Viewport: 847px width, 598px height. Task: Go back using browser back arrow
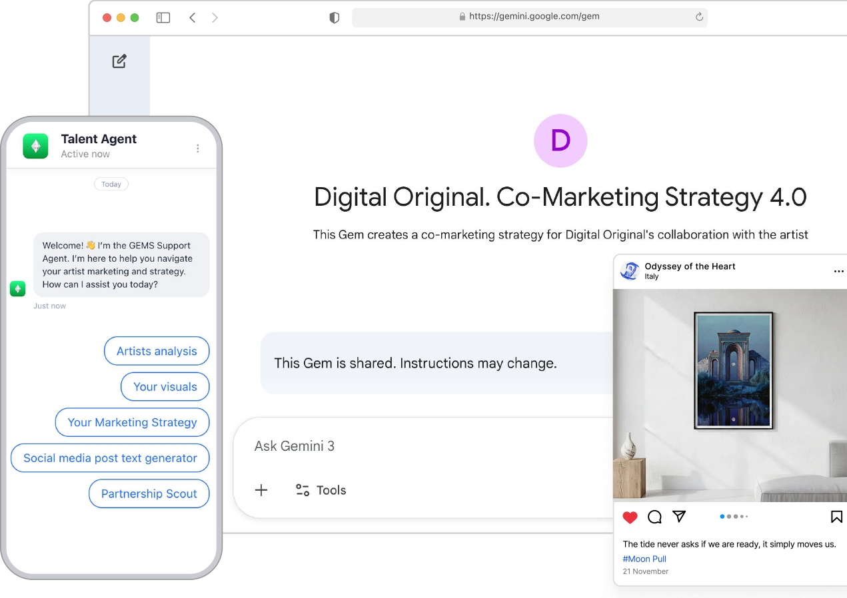tap(193, 18)
